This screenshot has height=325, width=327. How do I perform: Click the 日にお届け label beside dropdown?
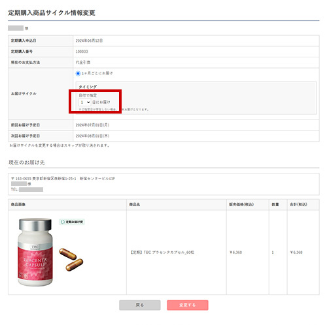pos(101,102)
